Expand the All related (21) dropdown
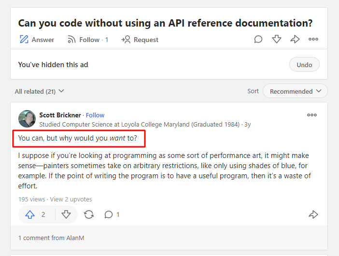 pos(39,91)
